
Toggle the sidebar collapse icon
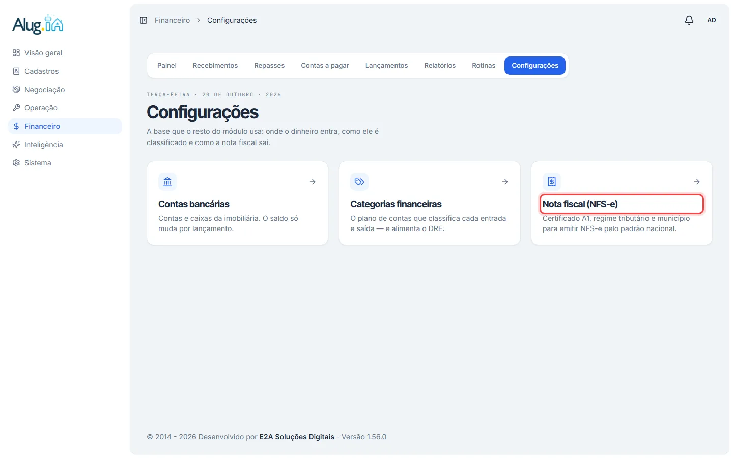tap(144, 20)
